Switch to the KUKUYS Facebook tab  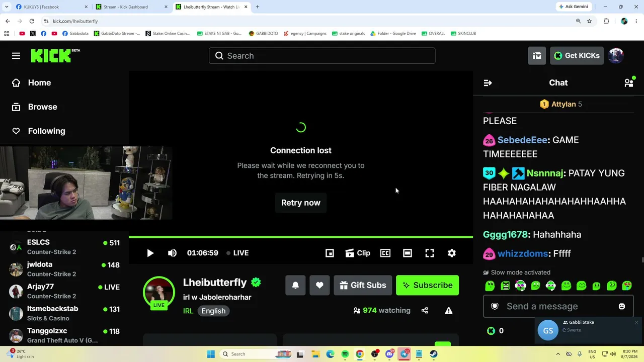(x=51, y=7)
